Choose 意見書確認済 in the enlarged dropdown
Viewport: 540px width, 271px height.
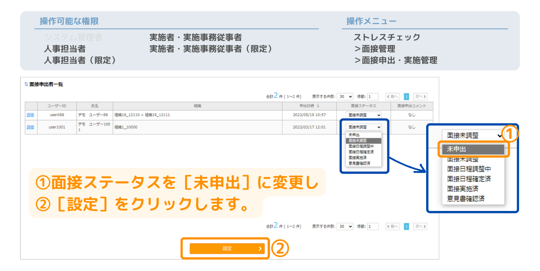[466, 199]
